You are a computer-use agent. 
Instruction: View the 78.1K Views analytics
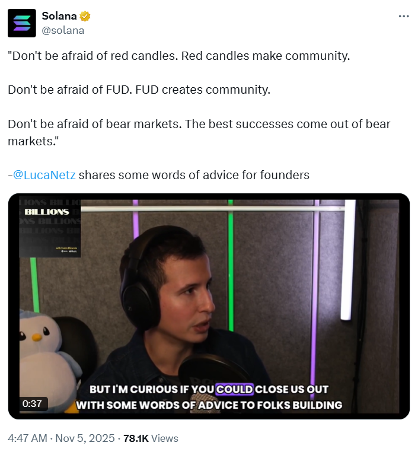click(151, 438)
